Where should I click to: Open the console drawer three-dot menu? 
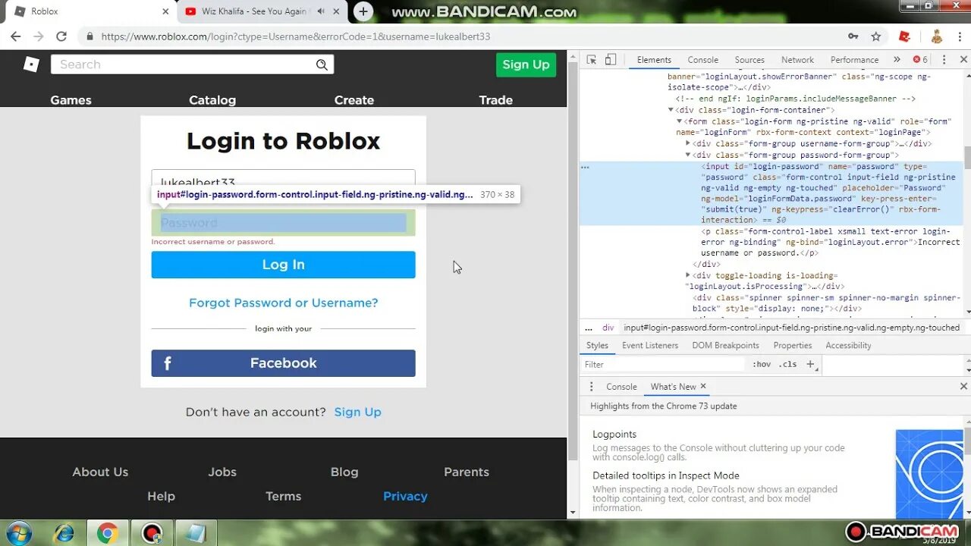click(x=592, y=387)
